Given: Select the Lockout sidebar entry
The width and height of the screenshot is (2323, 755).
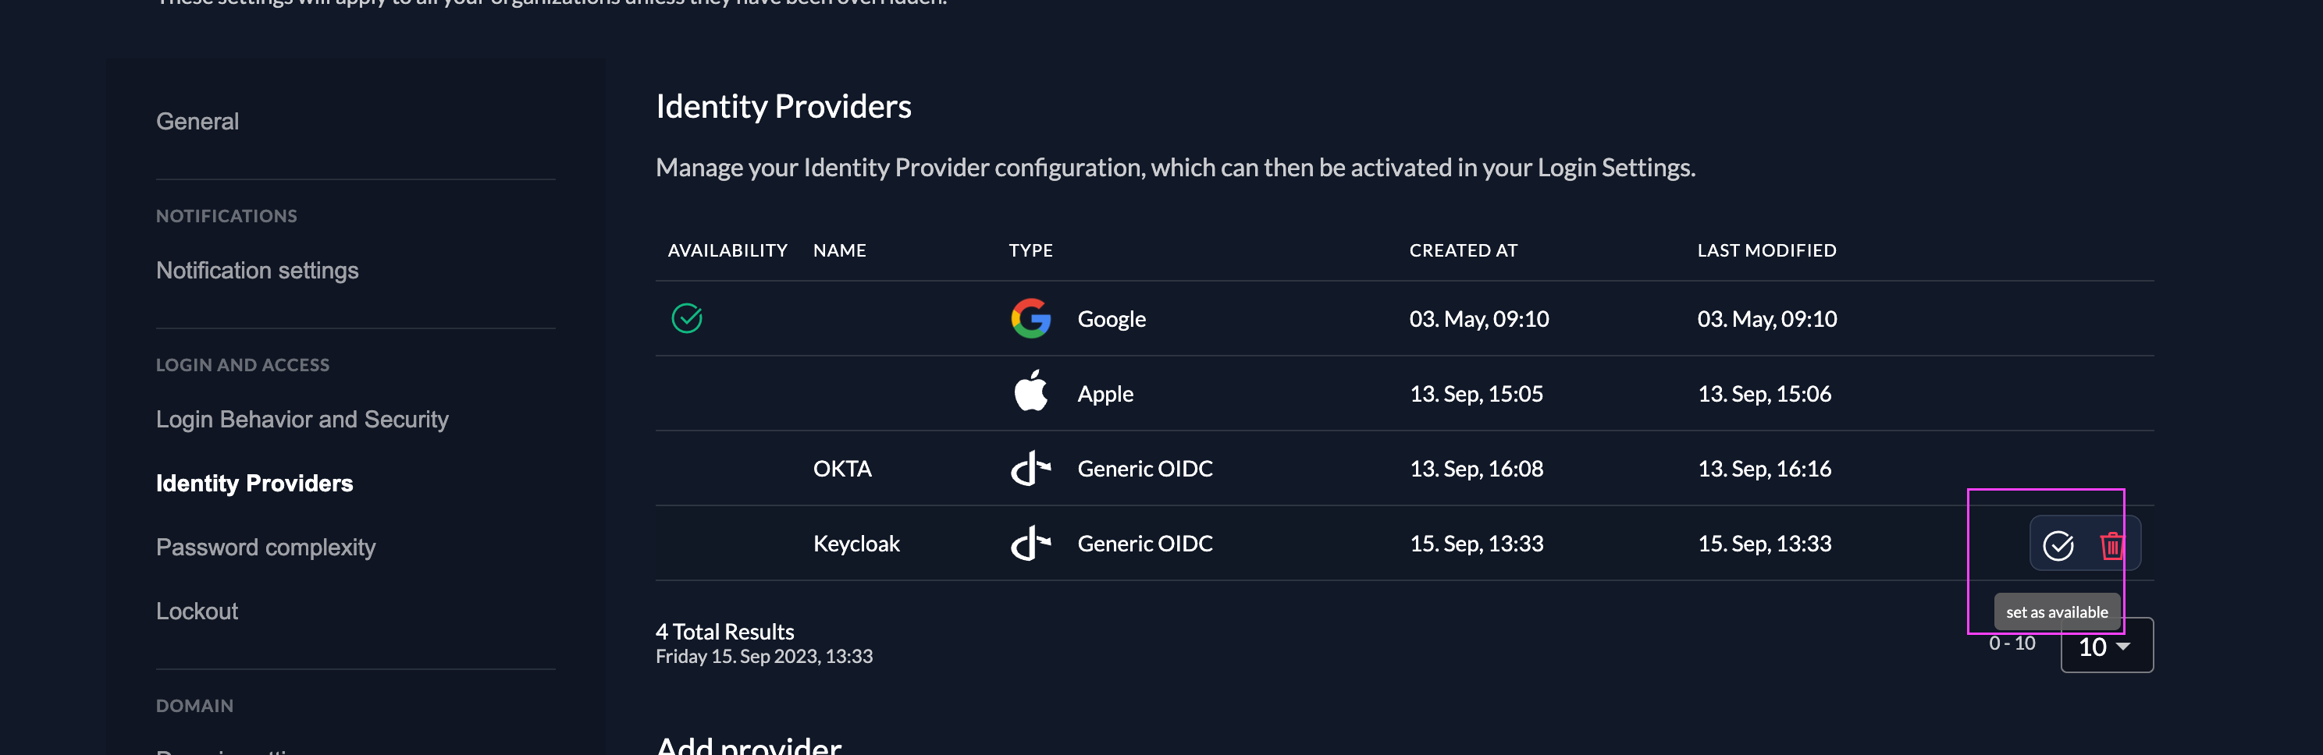Looking at the screenshot, I should point(197,611).
